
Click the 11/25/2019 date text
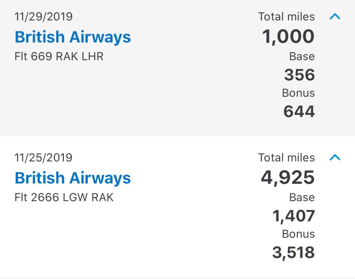click(x=43, y=158)
